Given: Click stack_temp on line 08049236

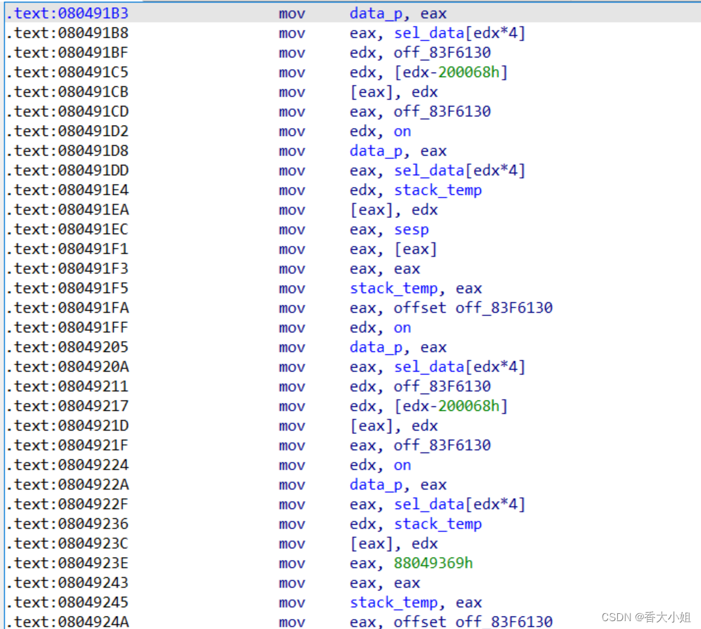Looking at the screenshot, I should [x=438, y=524].
